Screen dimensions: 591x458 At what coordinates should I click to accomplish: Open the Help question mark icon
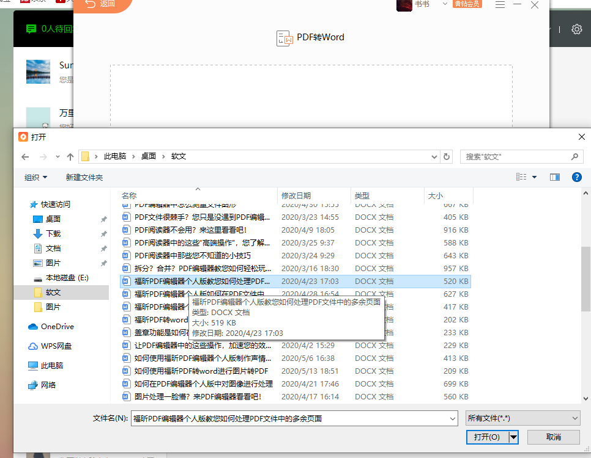pyautogui.click(x=577, y=176)
